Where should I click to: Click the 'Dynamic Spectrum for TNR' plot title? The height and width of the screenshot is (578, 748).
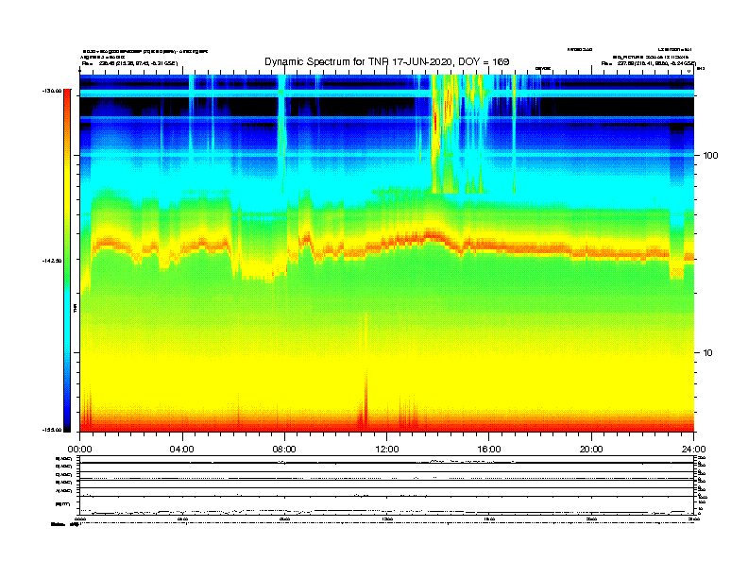click(387, 61)
